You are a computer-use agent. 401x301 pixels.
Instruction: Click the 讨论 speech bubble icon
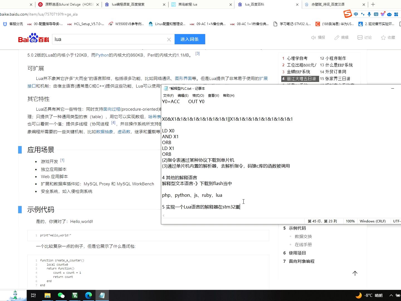coord(360,38)
